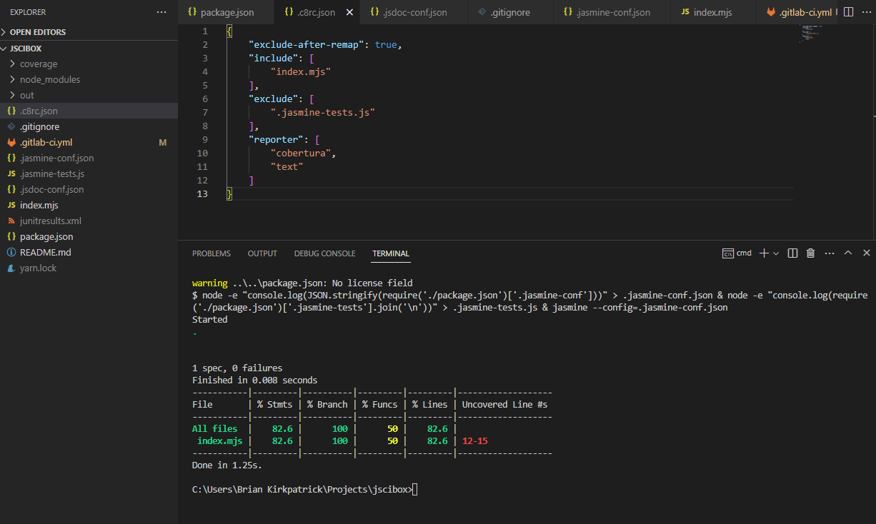Switch to the index.mjs editor tab
The image size is (876, 524).
[x=712, y=13]
